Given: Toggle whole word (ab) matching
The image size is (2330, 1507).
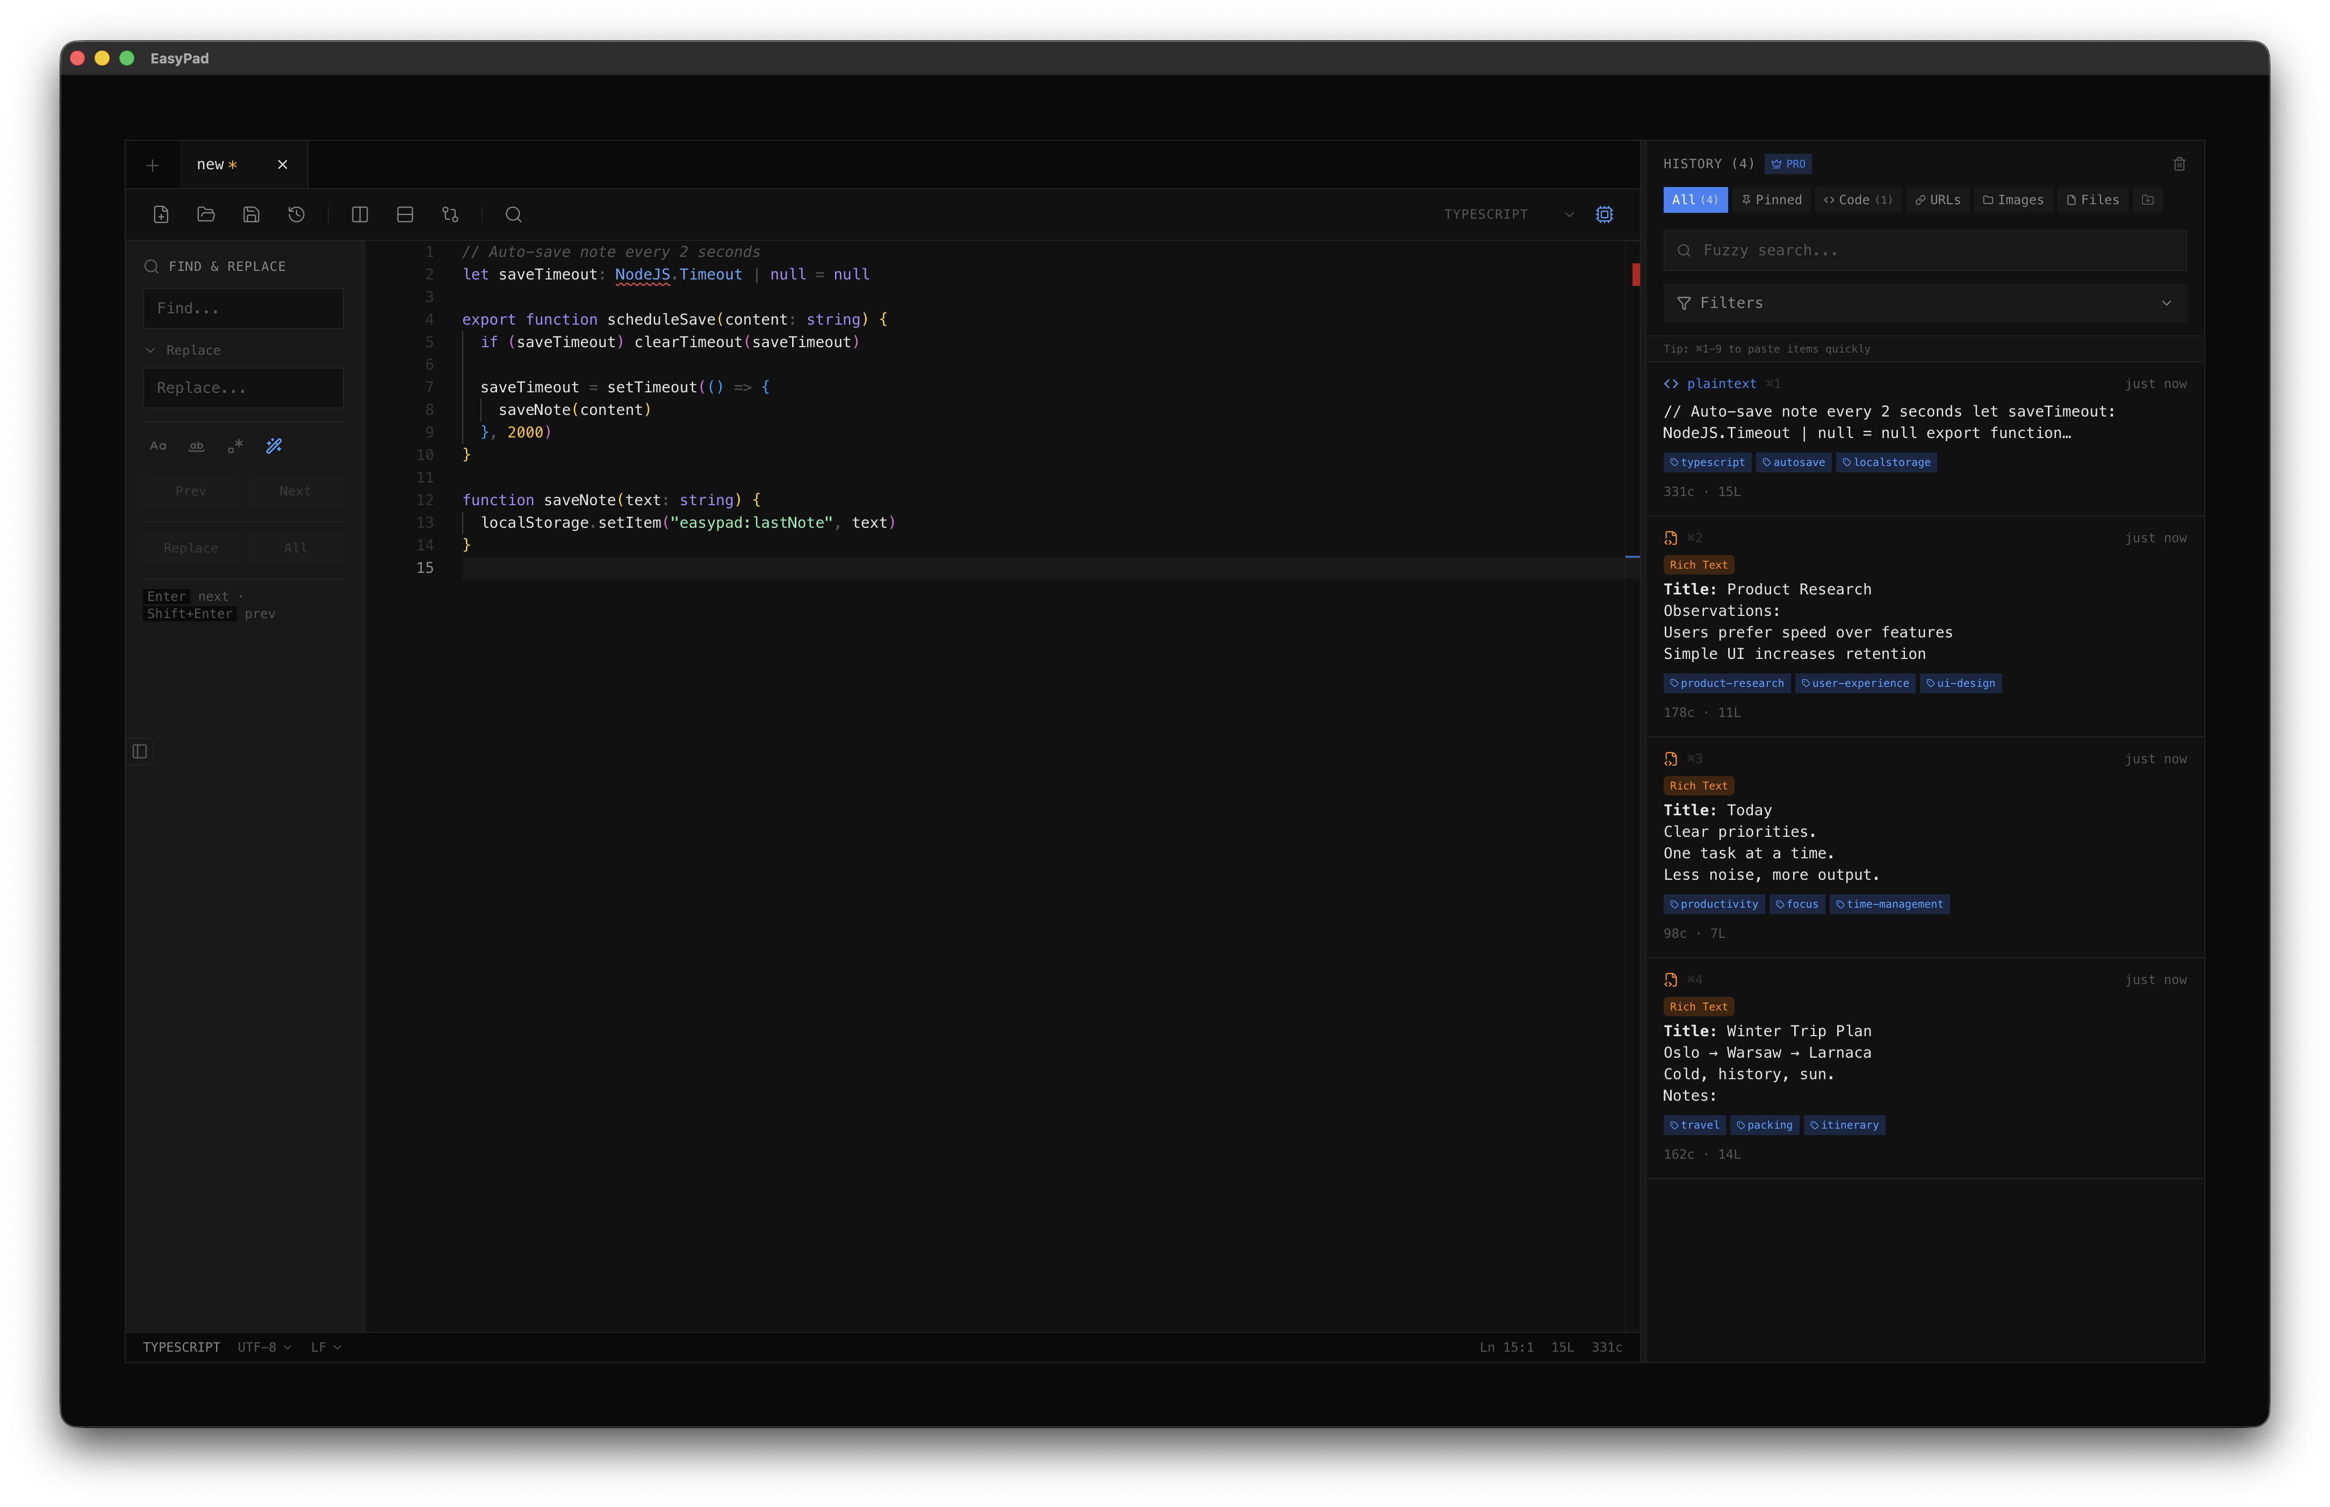Looking at the screenshot, I should [197, 446].
